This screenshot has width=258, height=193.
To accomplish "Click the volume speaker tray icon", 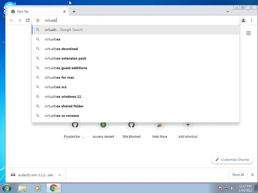I will tap(232, 188).
